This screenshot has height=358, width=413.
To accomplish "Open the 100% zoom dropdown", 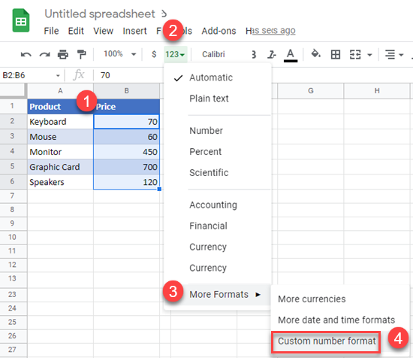I will click(120, 54).
